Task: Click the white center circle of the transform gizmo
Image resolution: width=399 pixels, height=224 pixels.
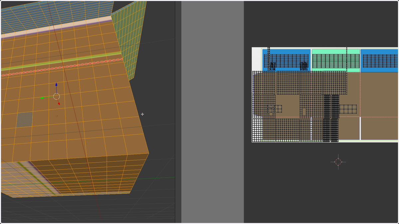Action: tap(57, 97)
